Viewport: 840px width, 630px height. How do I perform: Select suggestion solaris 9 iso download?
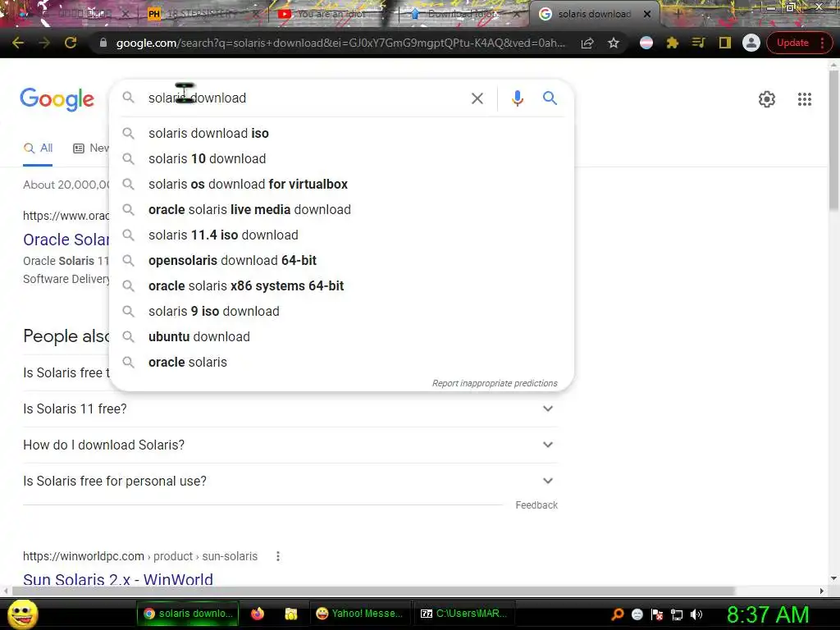tap(342, 311)
